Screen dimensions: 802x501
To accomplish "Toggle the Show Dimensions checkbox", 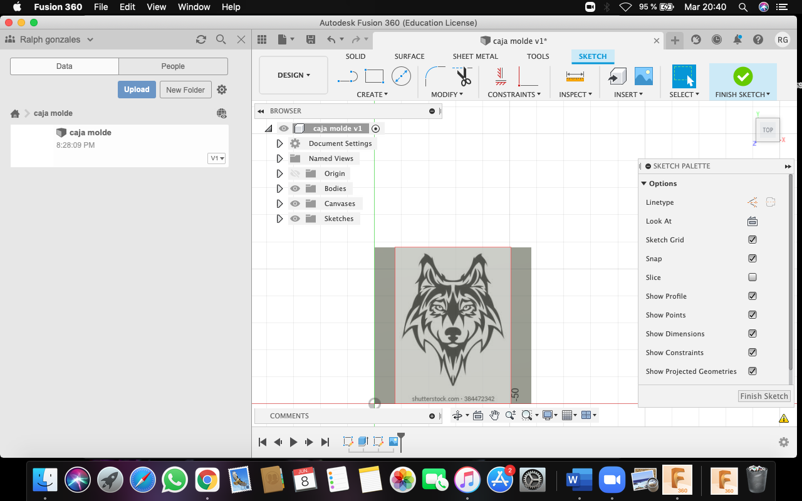I will 753,334.
